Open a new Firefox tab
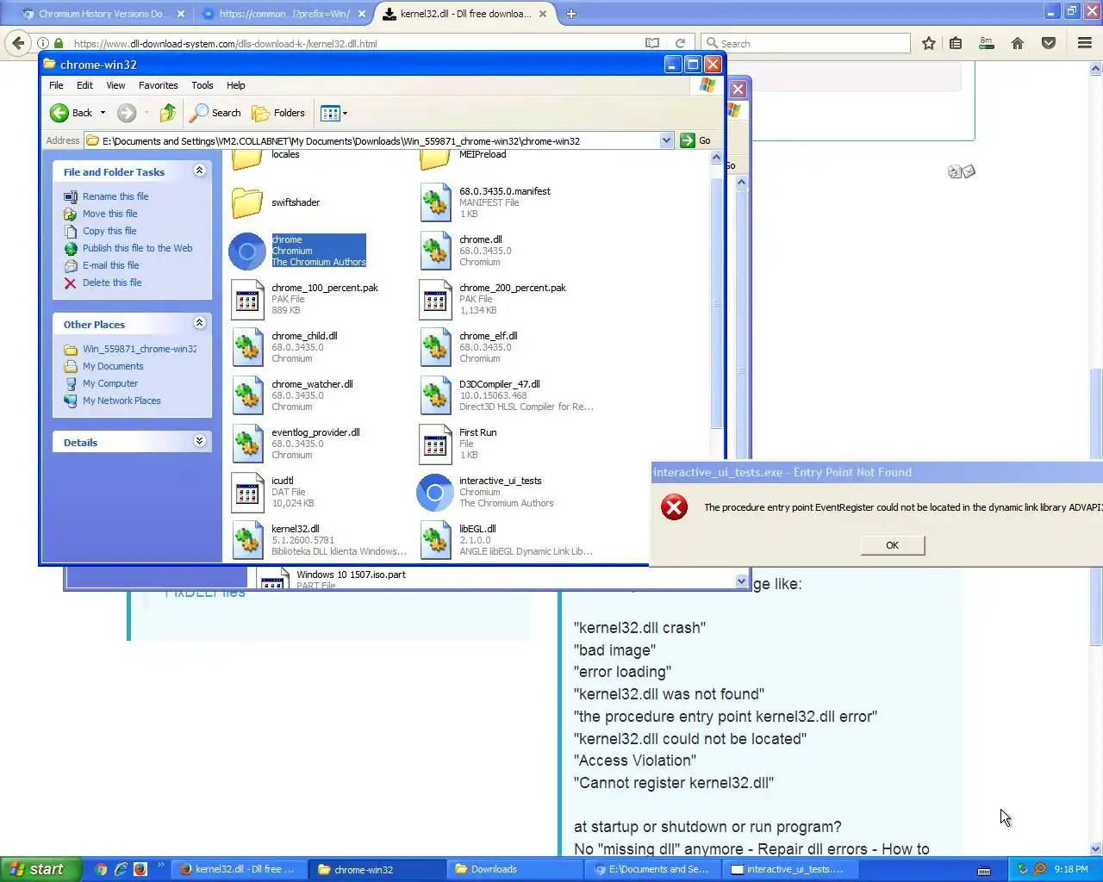This screenshot has width=1103, height=882. (x=571, y=14)
